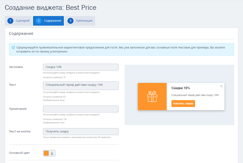Viewport: 243px width, 163px height.
Task: Click the Основной цвет label
Action: point(19,153)
